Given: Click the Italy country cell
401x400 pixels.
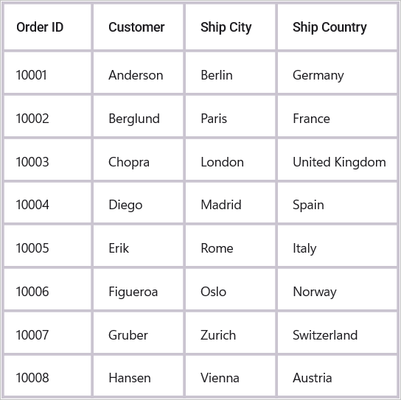Looking at the screenshot, I should 338,245.
